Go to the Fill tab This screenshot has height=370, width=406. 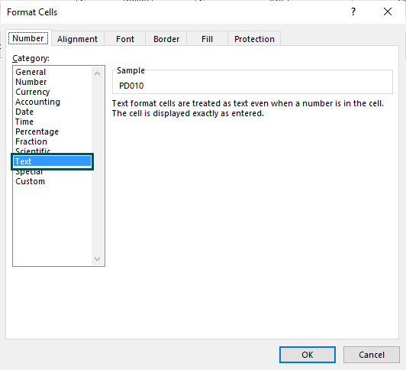point(207,39)
